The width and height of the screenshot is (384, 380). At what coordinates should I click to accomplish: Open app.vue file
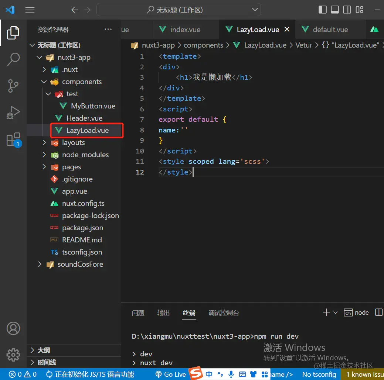pos(74,191)
